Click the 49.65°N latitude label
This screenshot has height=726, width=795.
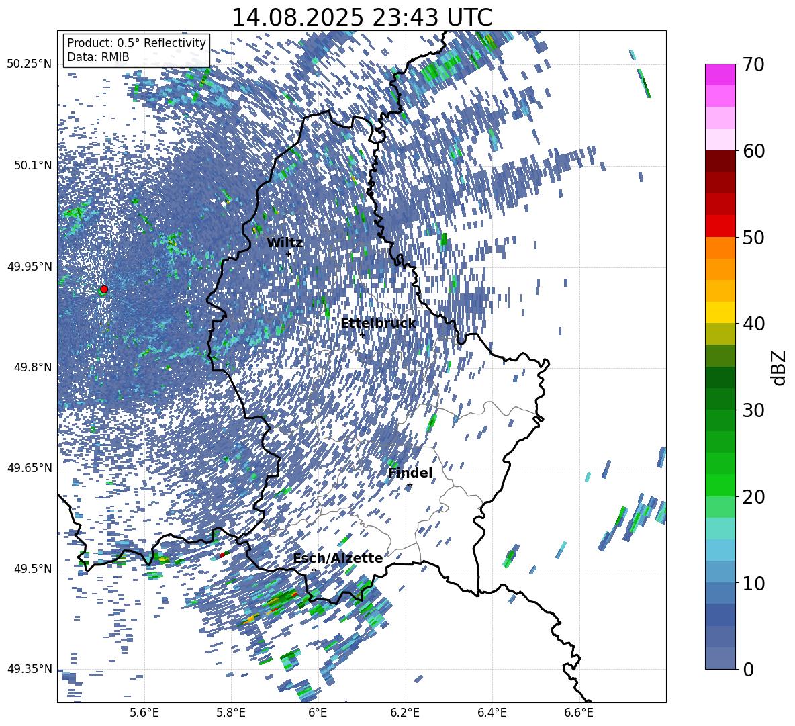click(x=29, y=468)
